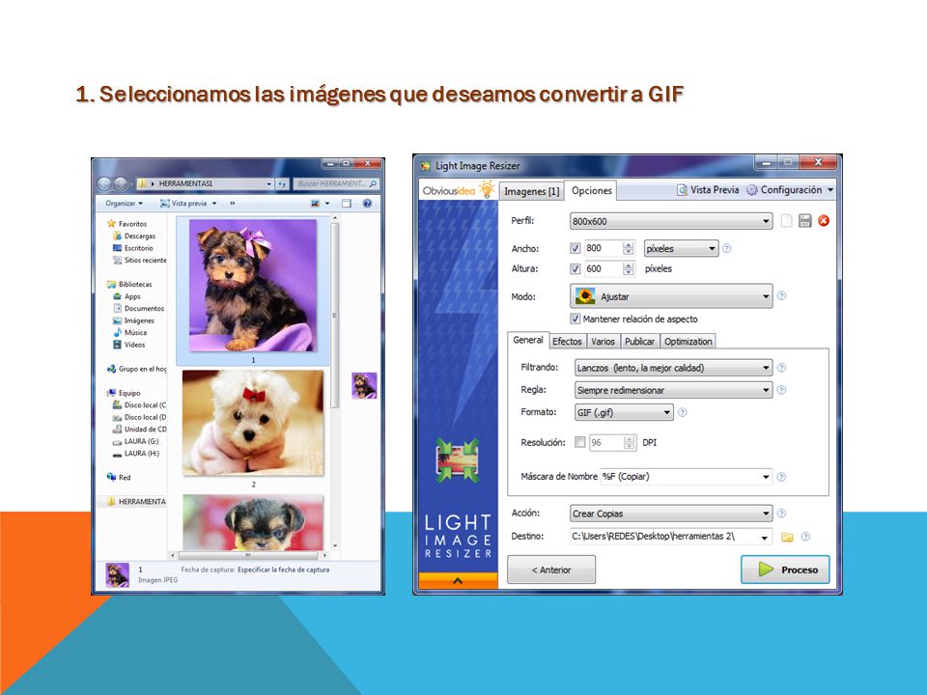This screenshot has height=695, width=927.
Task: Expand the Destino path dropdown
Action: coord(765,537)
